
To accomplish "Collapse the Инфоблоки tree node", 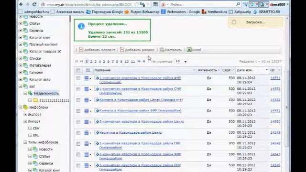I will click(20, 107).
